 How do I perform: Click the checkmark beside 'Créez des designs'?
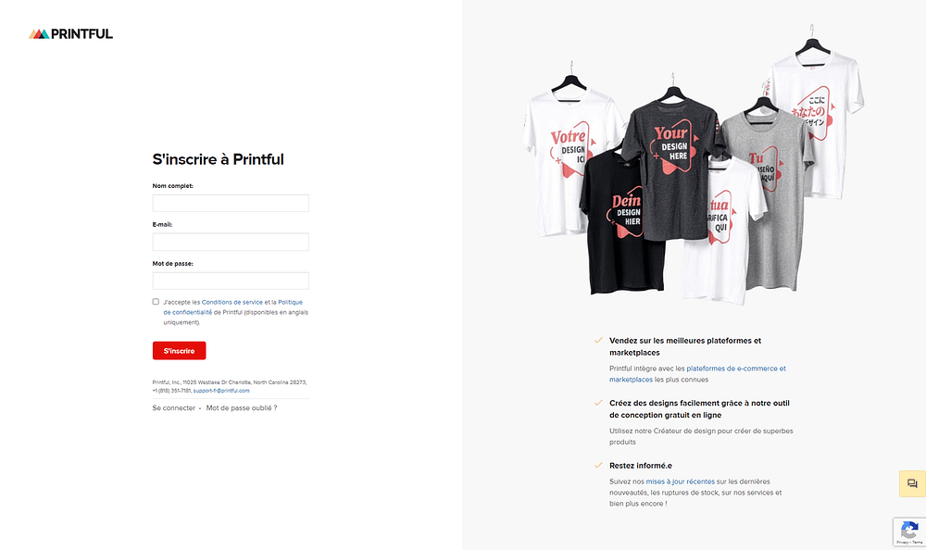(598, 403)
